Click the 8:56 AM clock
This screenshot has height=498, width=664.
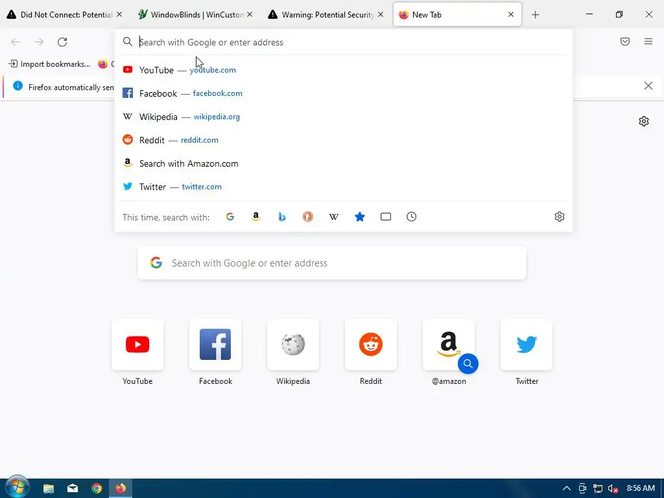[641, 488]
